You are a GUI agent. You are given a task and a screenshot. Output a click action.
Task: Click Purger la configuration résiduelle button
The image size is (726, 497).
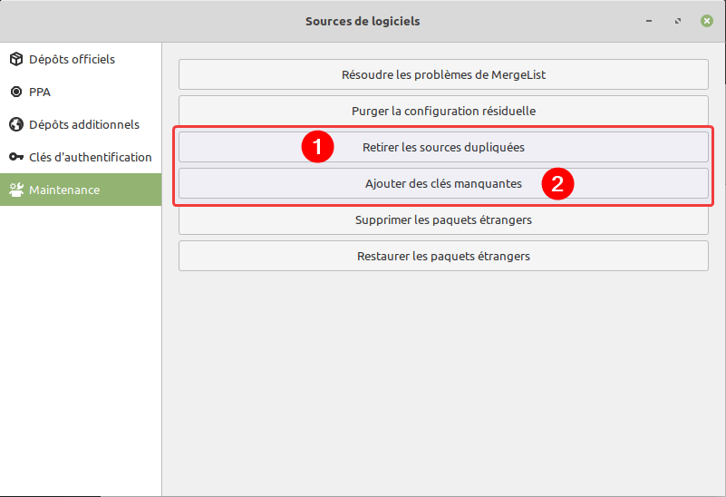pyautogui.click(x=443, y=111)
